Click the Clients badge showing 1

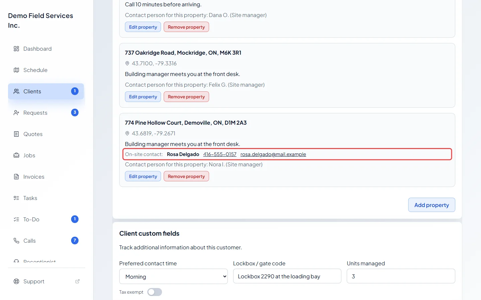(75, 91)
